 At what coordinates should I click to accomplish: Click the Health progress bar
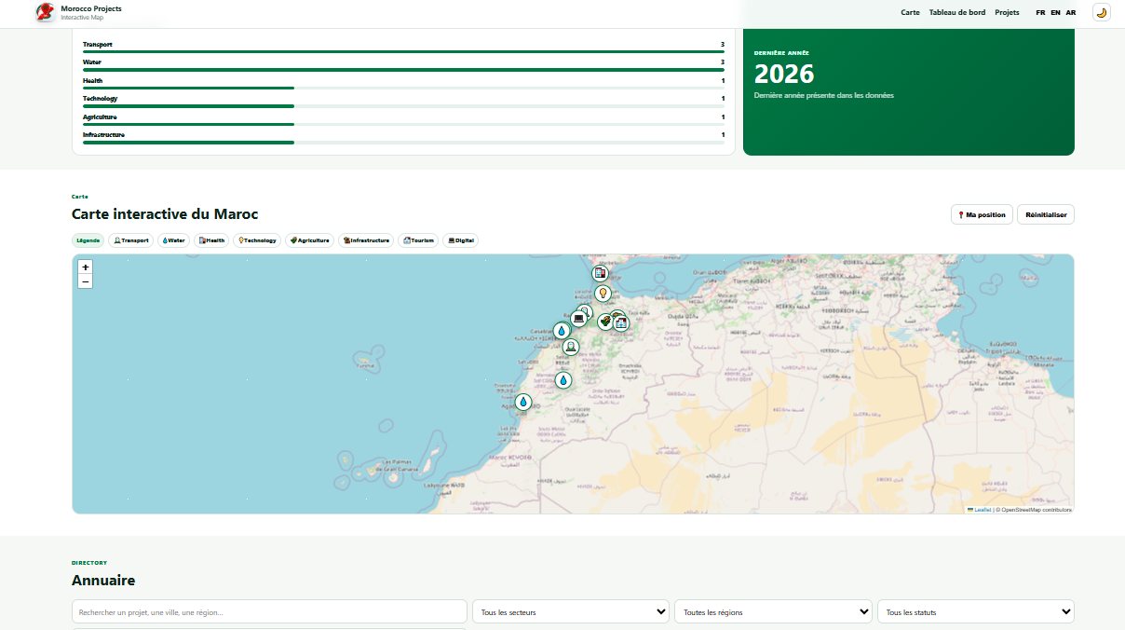point(403,88)
